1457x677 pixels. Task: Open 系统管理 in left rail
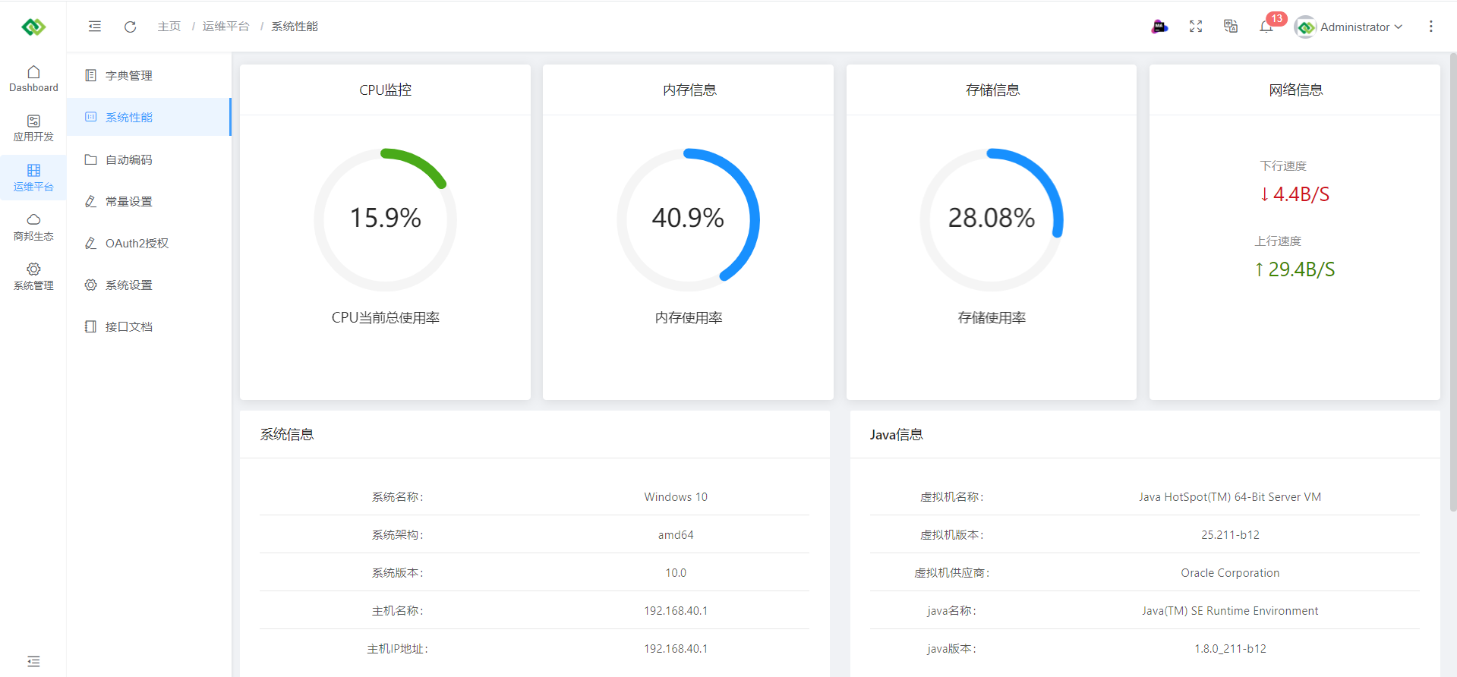coord(33,276)
